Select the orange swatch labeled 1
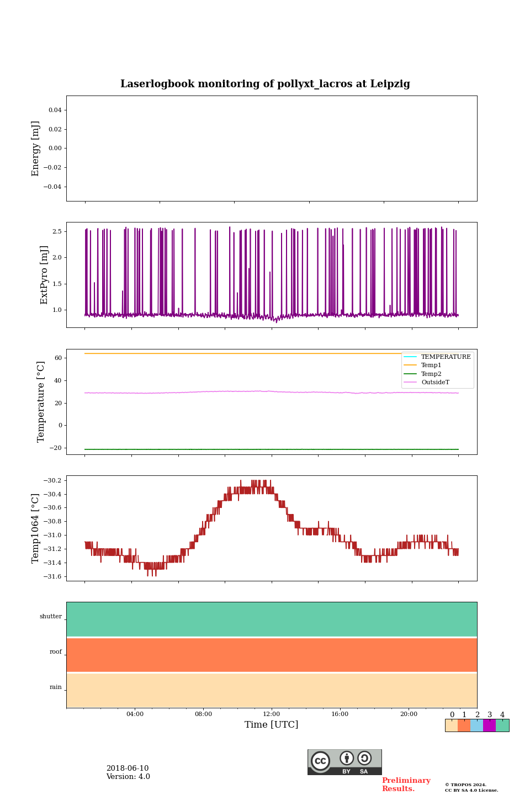 coord(464,725)
